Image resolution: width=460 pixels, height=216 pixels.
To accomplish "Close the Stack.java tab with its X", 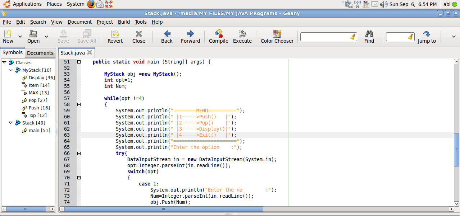I will pyautogui.click(x=90, y=52).
